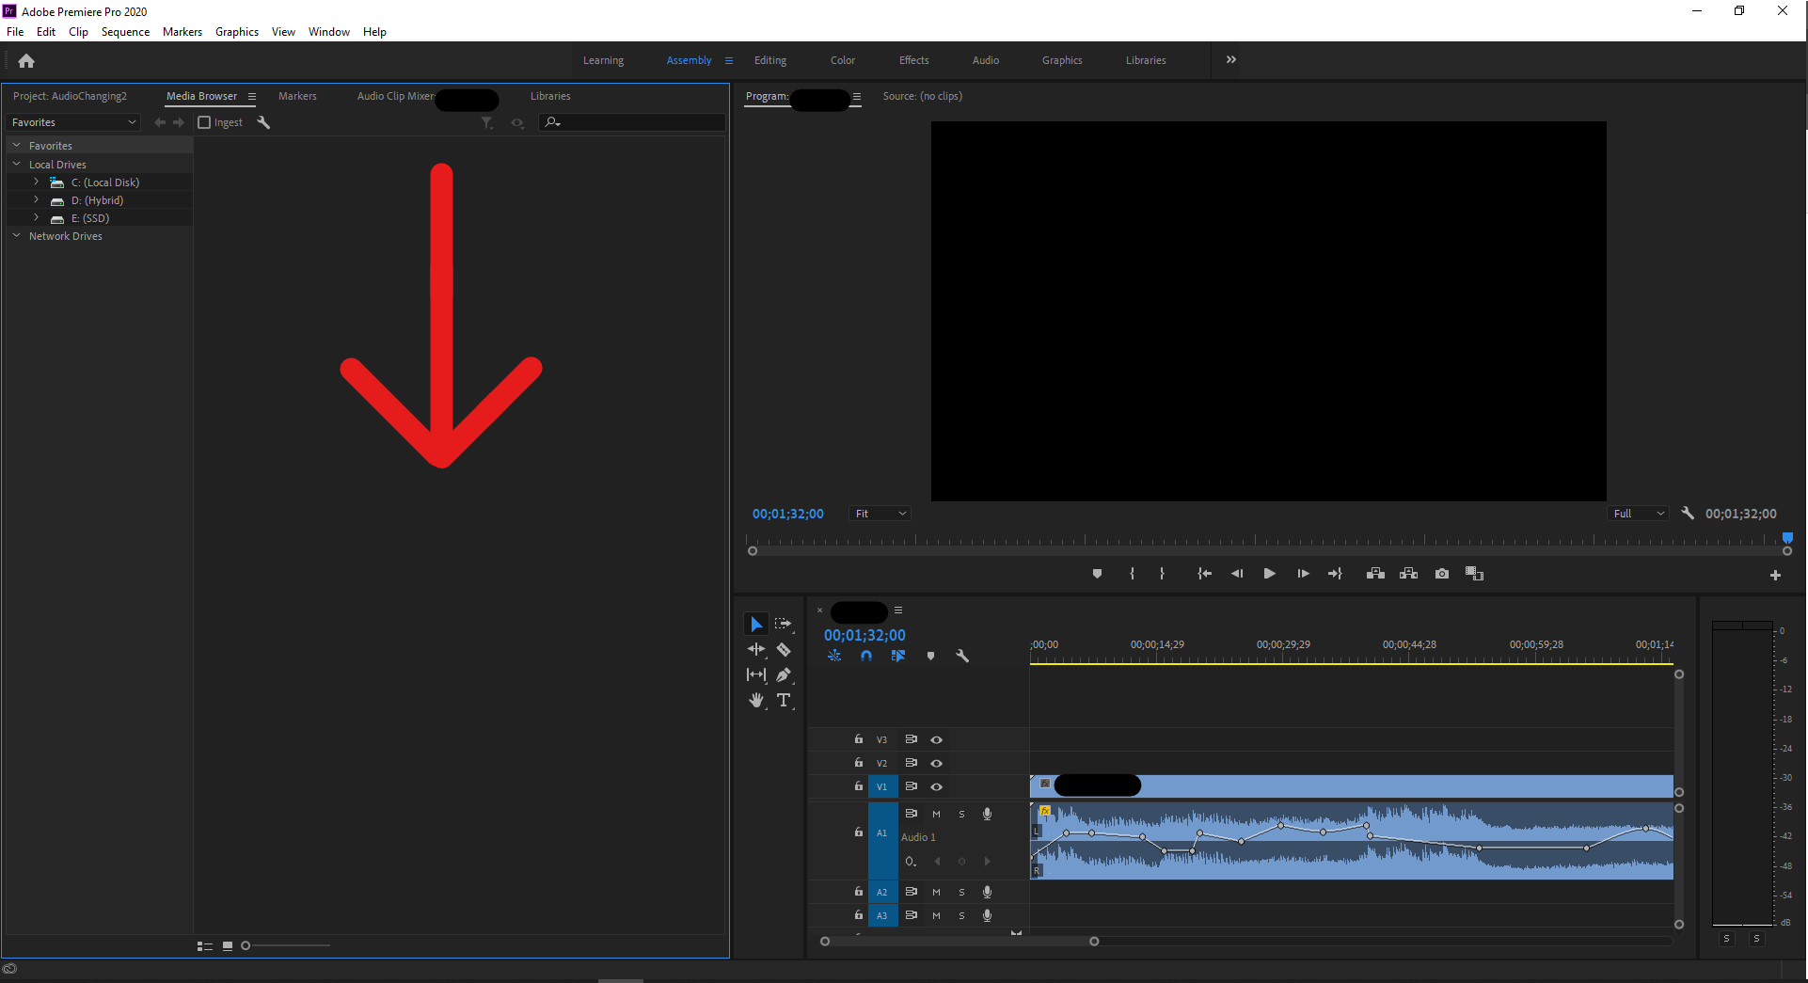The height and width of the screenshot is (983, 1808).
Task: Click the Export Frame camera icon
Action: [x=1441, y=573]
